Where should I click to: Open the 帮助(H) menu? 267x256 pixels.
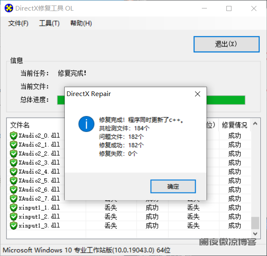click(81, 23)
